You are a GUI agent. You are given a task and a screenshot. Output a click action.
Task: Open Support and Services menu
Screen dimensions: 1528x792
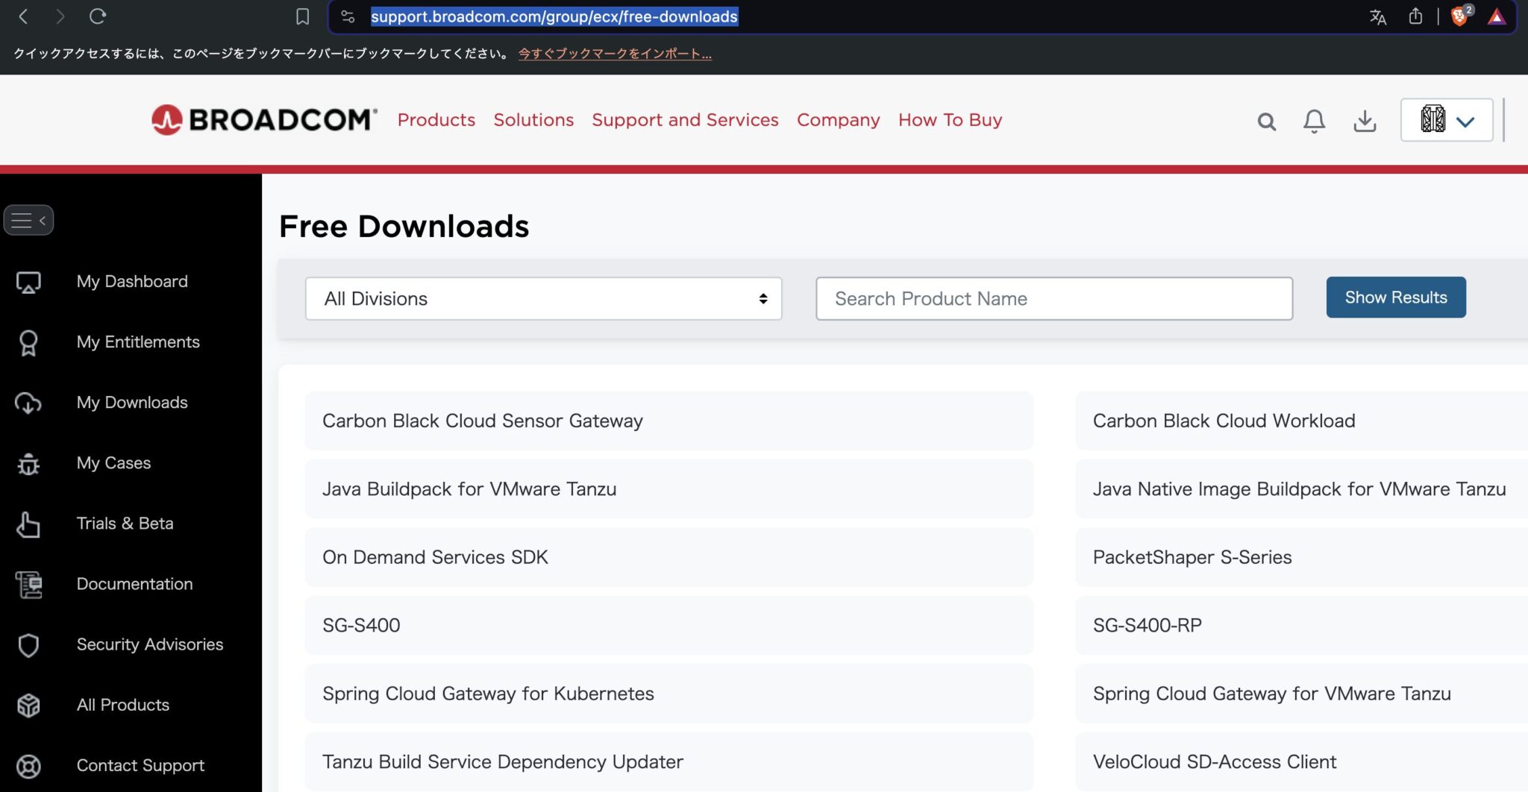(685, 119)
